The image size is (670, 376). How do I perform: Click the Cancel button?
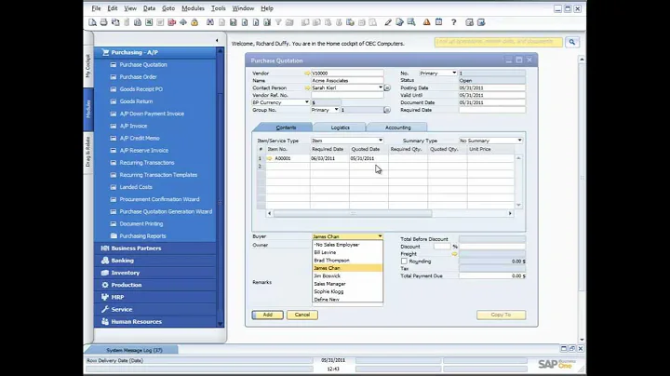click(x=302, y=315)
